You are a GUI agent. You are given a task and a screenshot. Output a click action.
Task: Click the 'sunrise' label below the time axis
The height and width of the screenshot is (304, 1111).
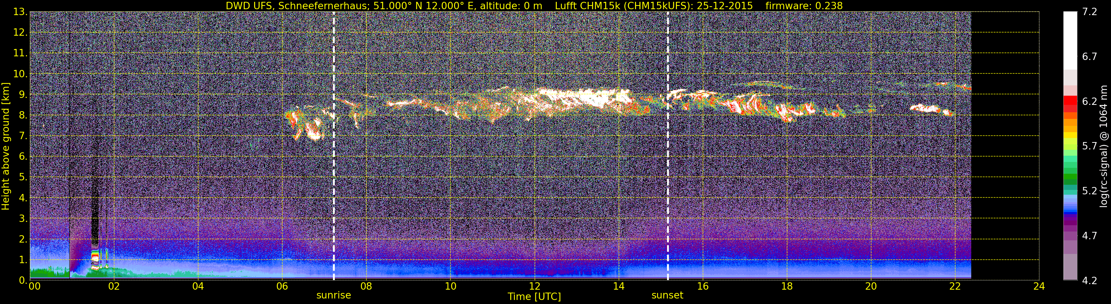click(x=333, y=296)
